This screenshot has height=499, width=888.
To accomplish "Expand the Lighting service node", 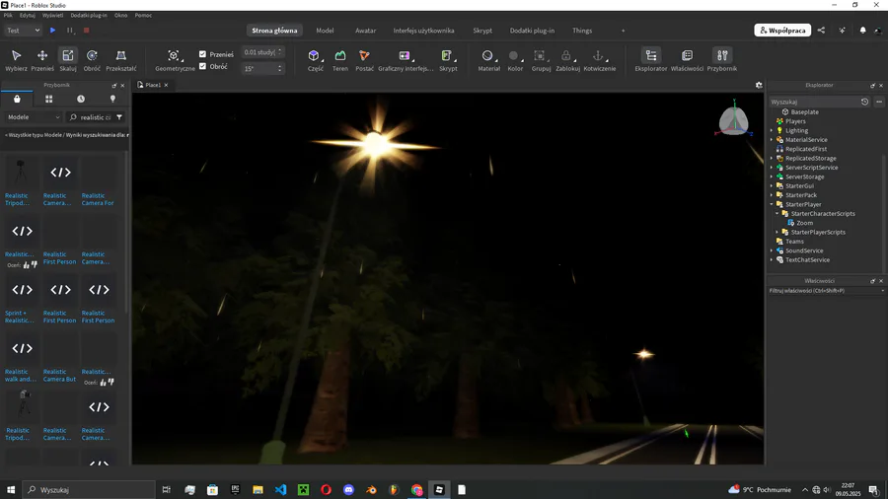I will tap(772, 131).
